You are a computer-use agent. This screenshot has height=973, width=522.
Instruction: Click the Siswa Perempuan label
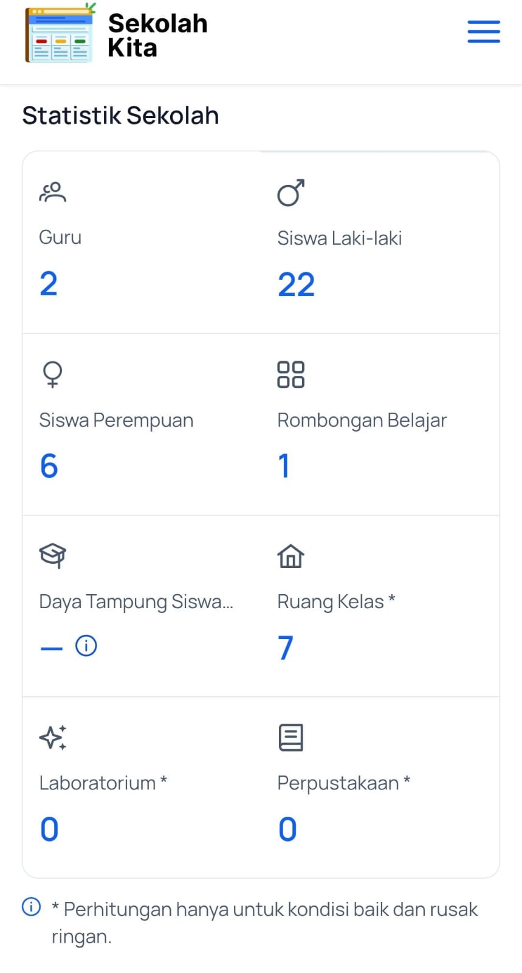tap(116, 420)
